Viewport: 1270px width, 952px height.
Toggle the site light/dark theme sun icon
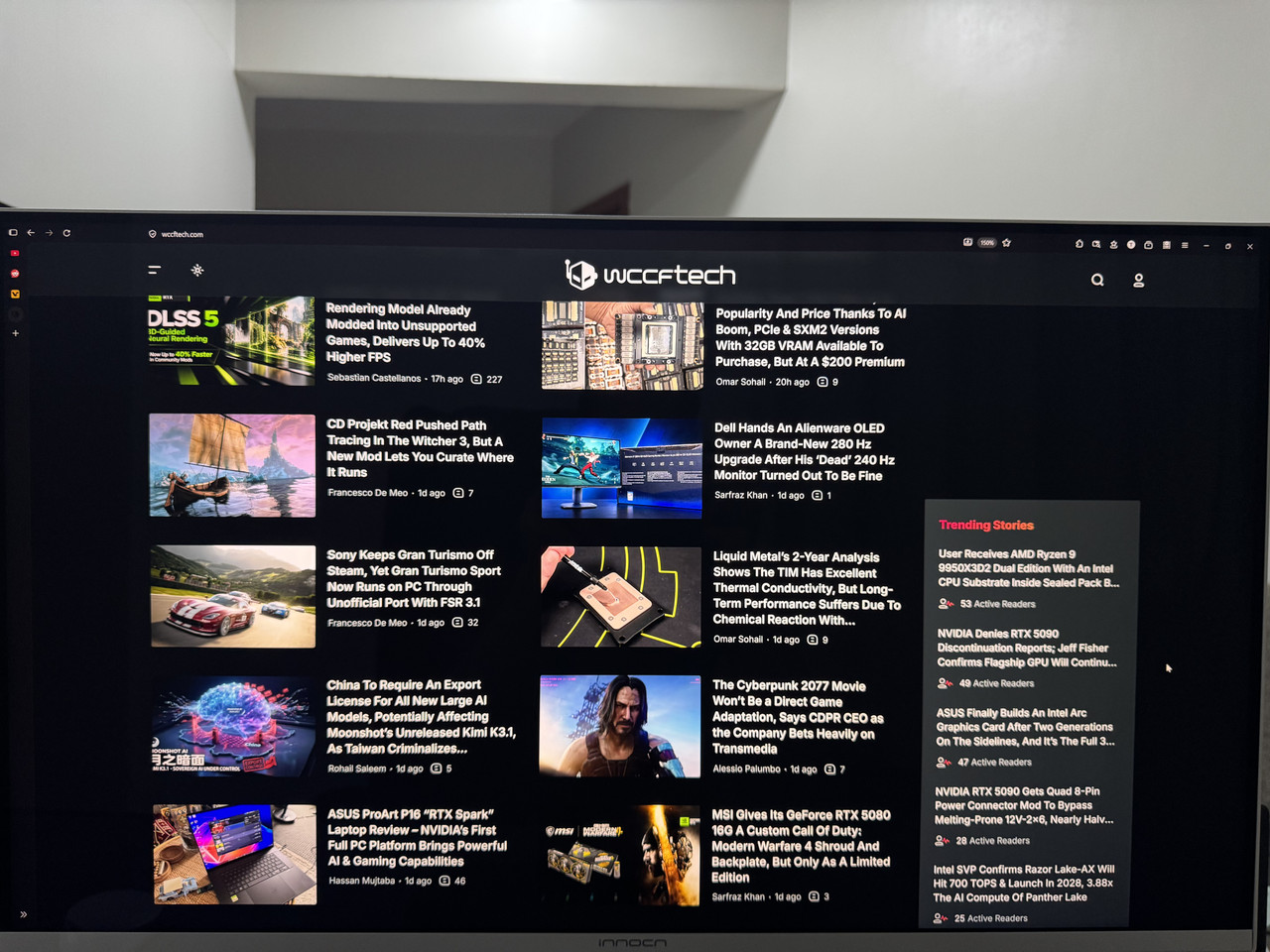click(x=197, y=270)
